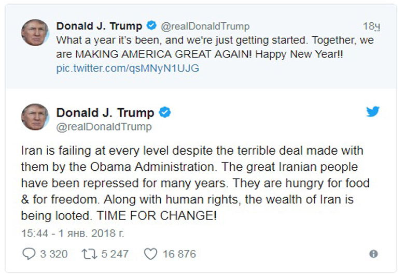The image size is (405, 279).
Task: Click the Iran tweet body text
Action: pos(192,183)
